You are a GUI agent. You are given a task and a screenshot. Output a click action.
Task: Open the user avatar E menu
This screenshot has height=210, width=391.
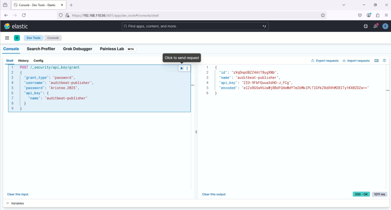385,26
